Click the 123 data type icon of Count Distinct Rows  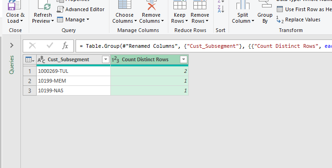tap(115, 60)
